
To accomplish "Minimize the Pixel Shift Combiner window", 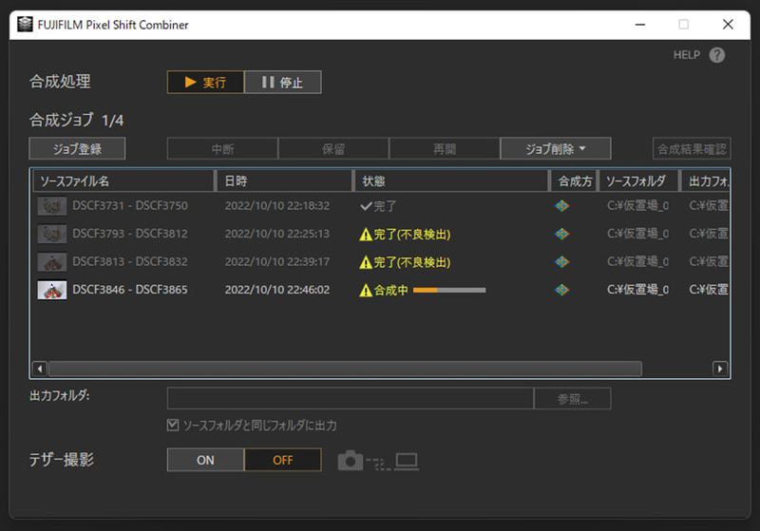I will tap(640, 25).
